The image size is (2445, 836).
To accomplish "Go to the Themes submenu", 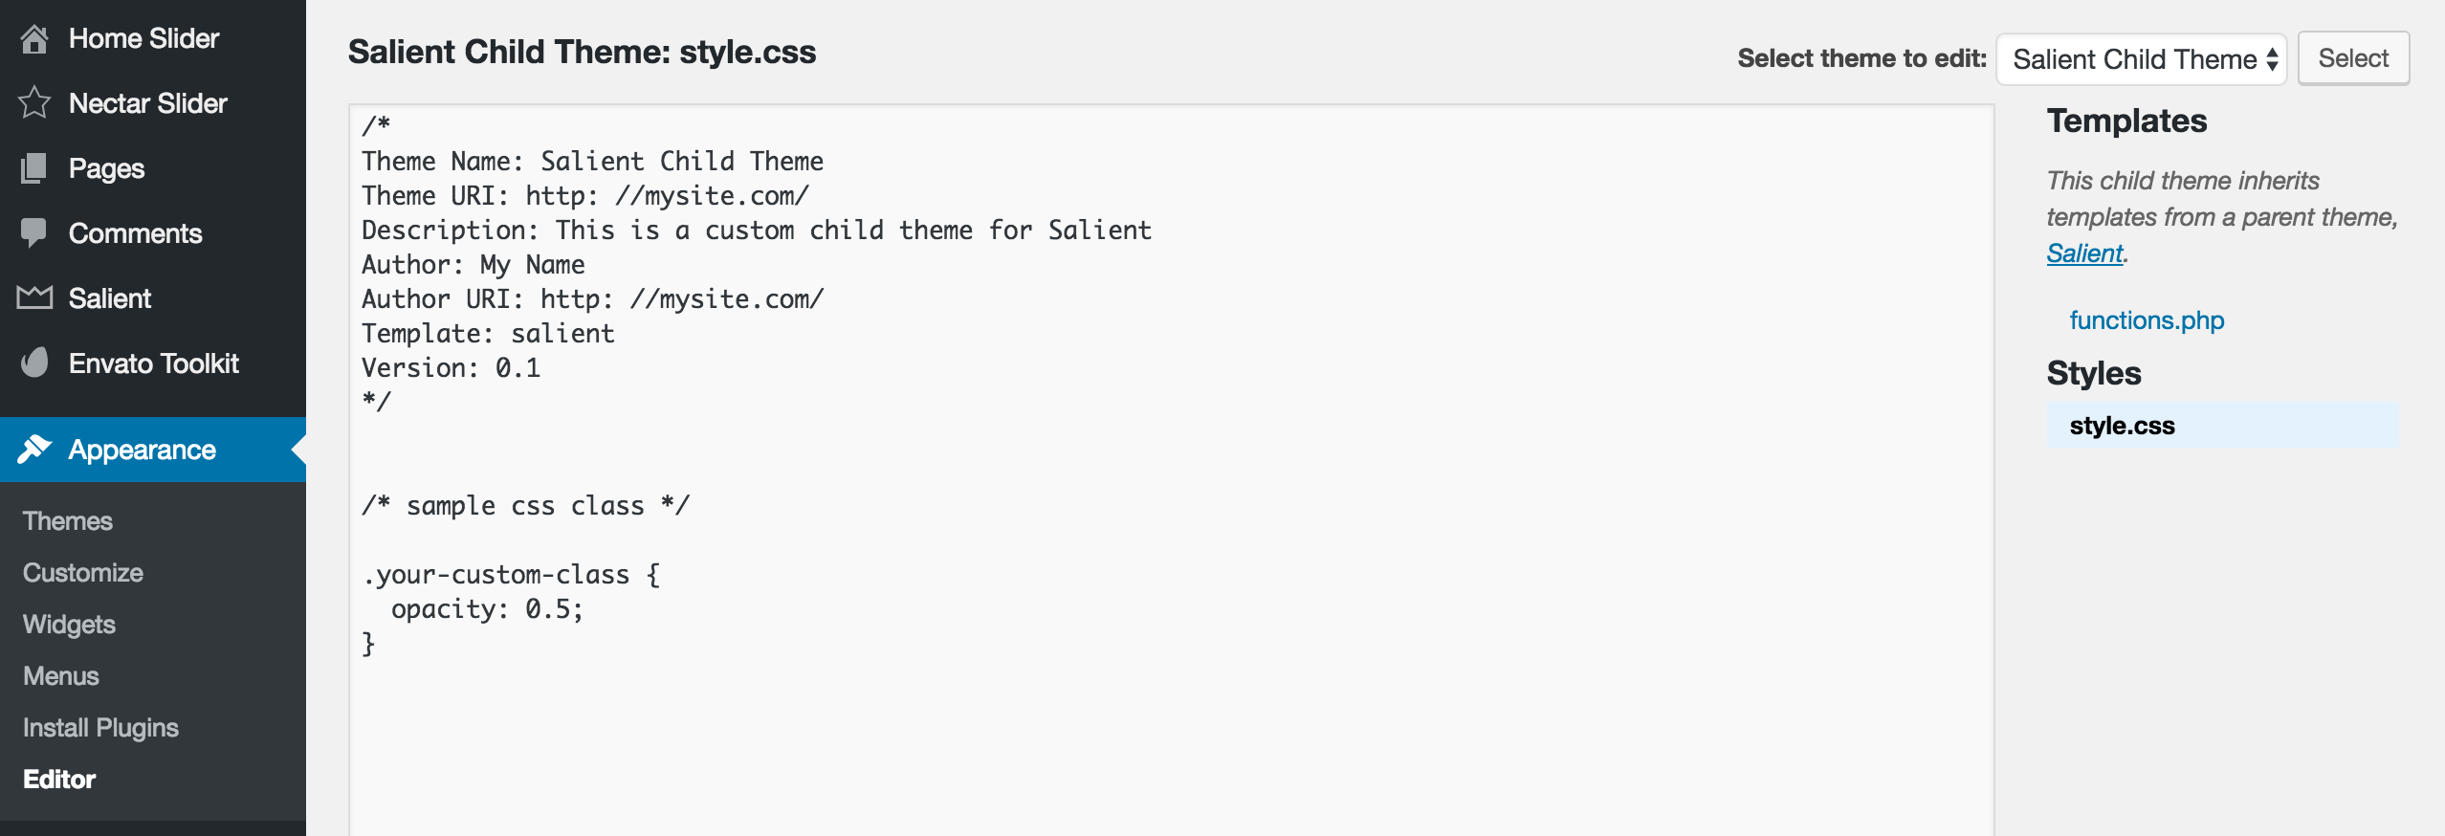I will pos(68,521).
